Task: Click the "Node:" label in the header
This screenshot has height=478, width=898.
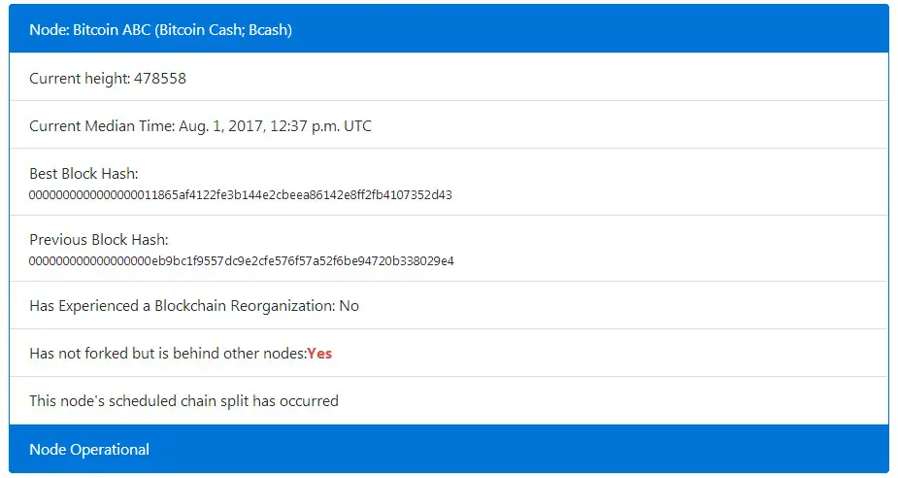Action: point(49,30)
